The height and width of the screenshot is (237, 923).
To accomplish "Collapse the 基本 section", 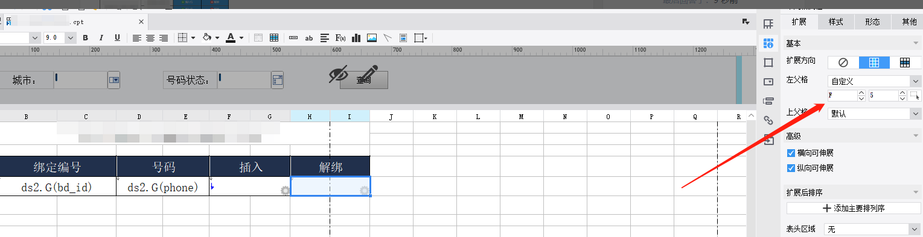I will pyautogui.click(x=916, y=44).
